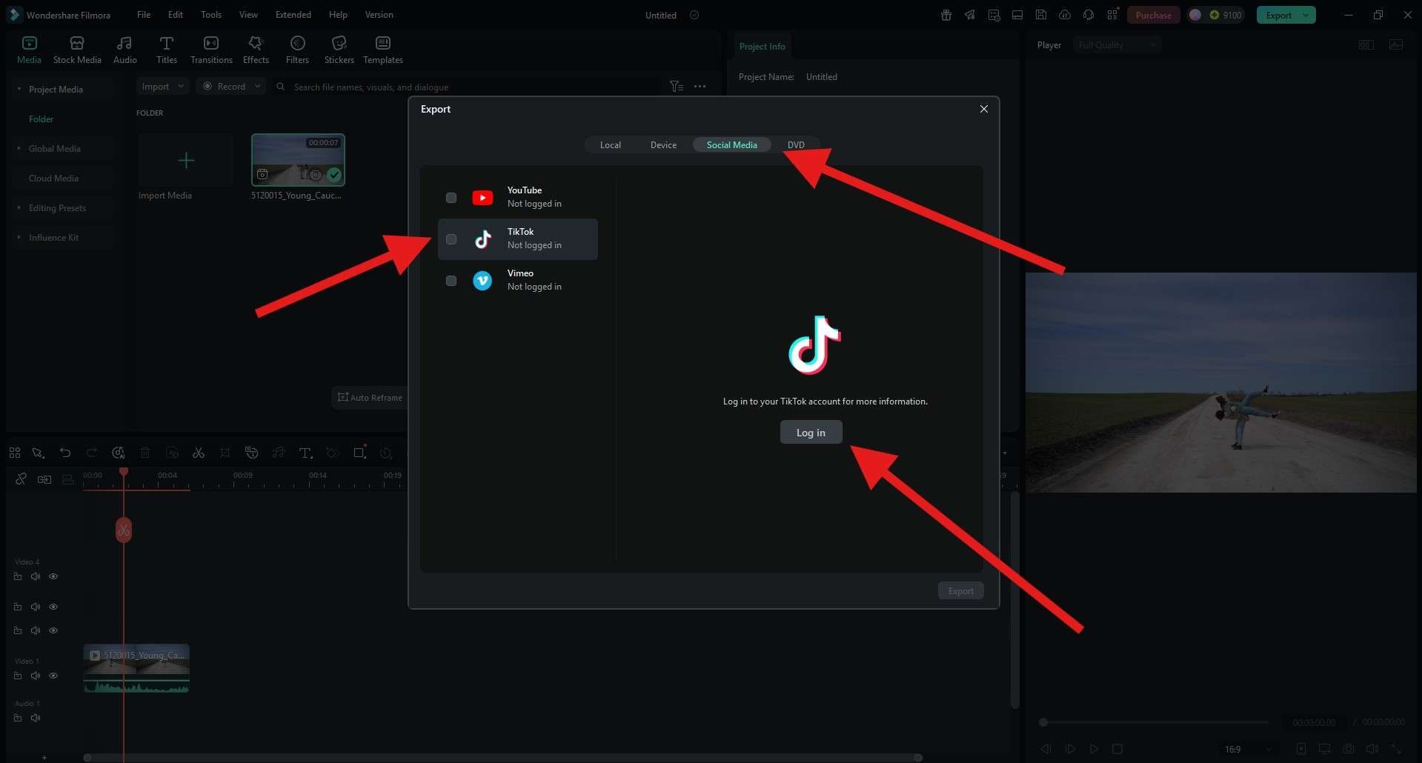Open the Media panel
The width and height of the screenshot is (1422, 763).
click(x=29, y=50)
